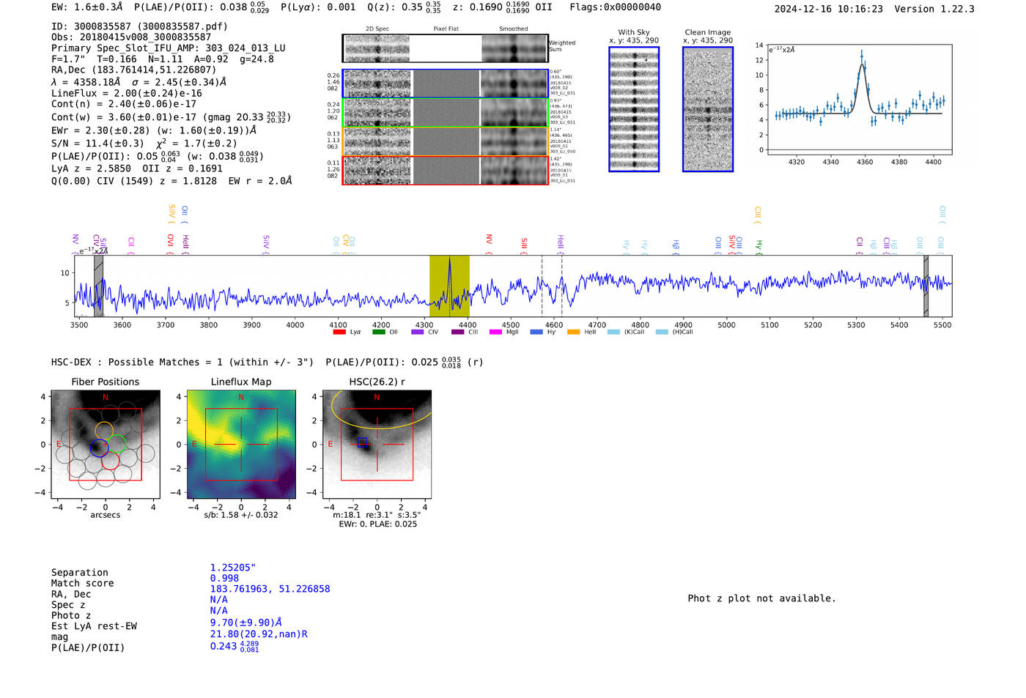This screenshot has width=1026, height=698.
Task: Click the Version 1.22.3 label
Action: tap(934, 9)
